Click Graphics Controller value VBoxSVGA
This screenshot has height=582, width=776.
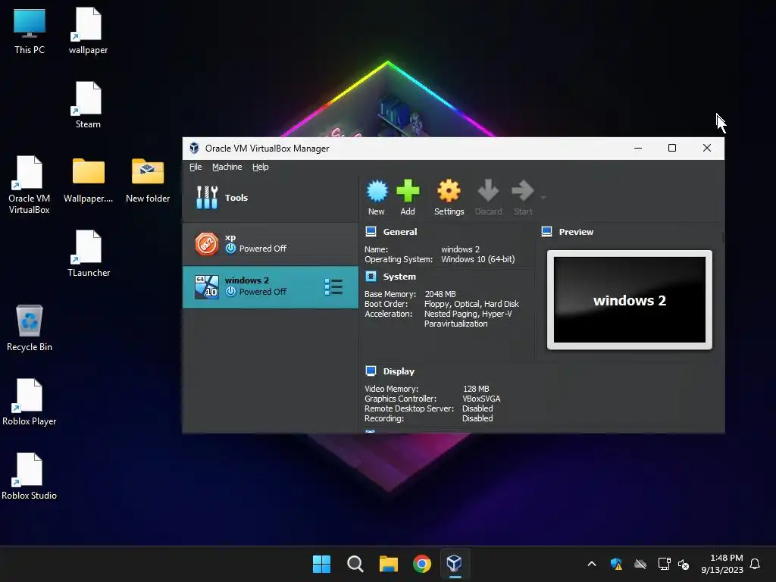481,399
